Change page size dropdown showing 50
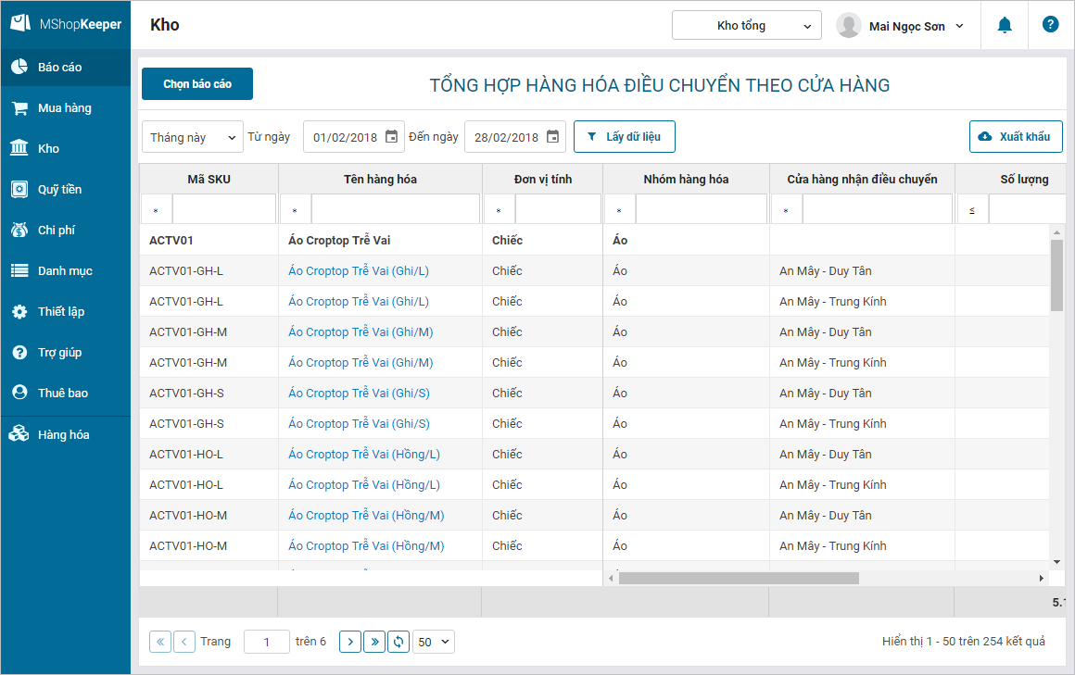This screenshot has width=1075, height=675. (x=434, y=642)
